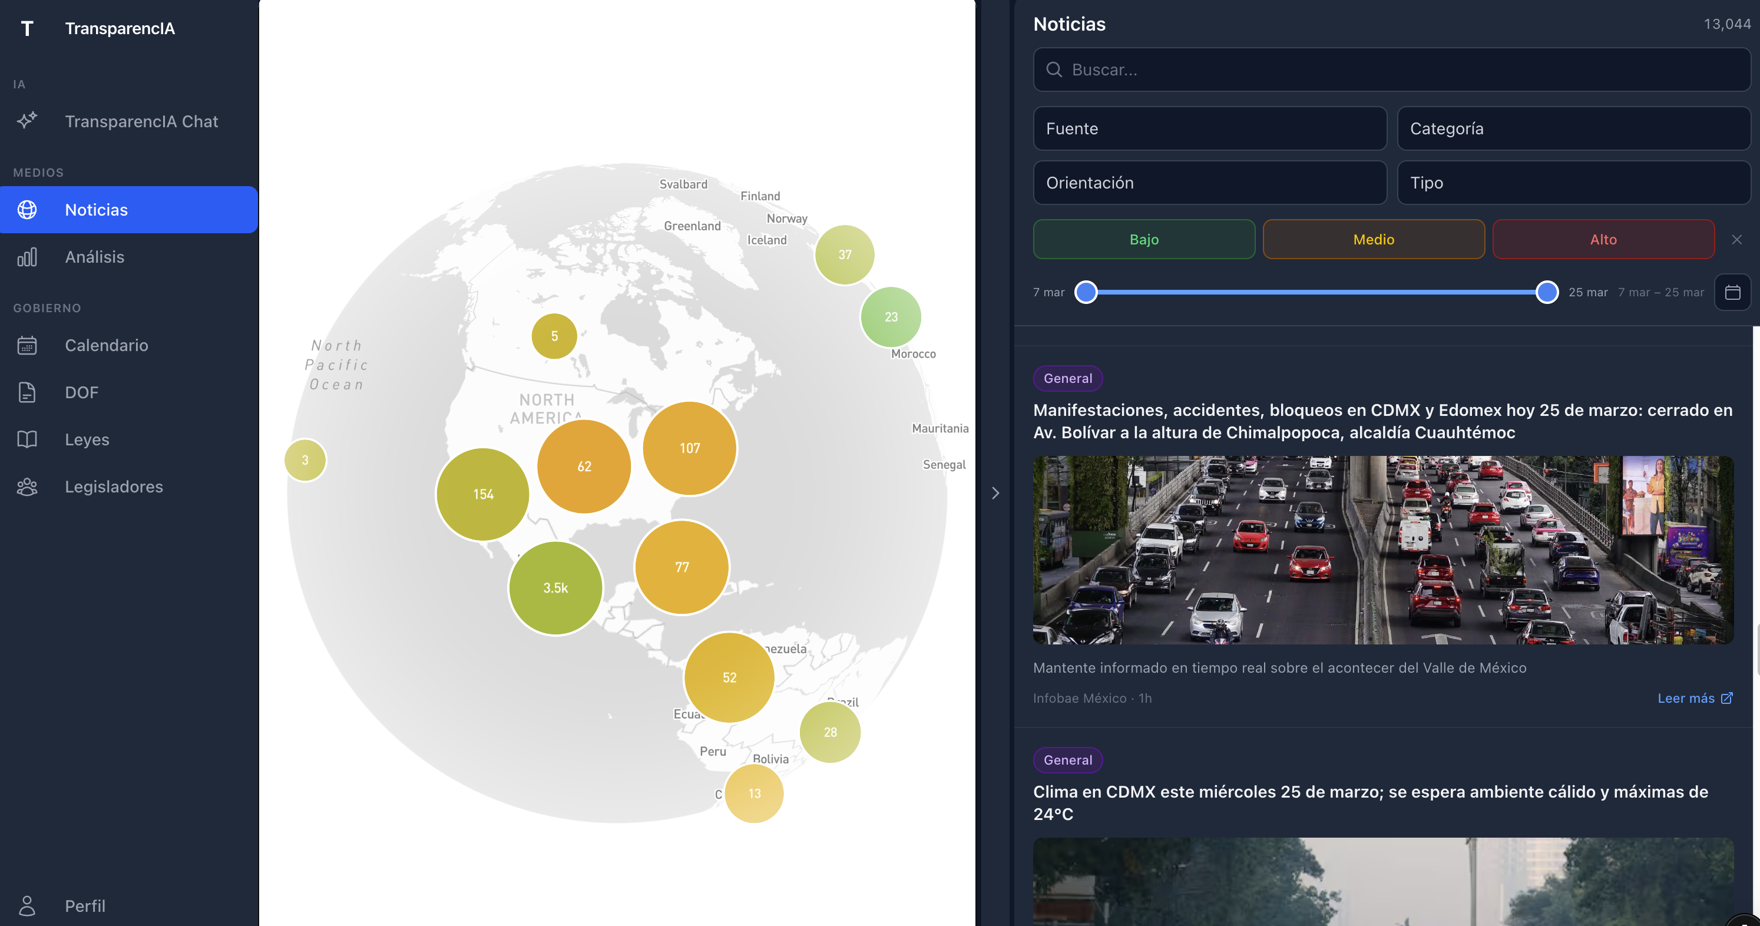This screenshot has height=926, width=1760.
Task: Click the Legisladores people icon
Action: (x=27, y=487)
